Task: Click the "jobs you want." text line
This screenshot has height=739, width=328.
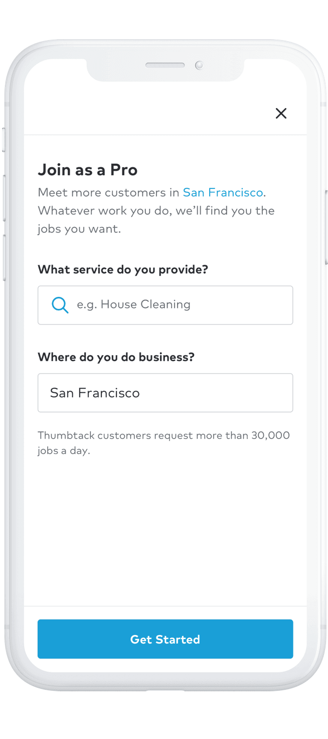Action: tap(79, 229)
